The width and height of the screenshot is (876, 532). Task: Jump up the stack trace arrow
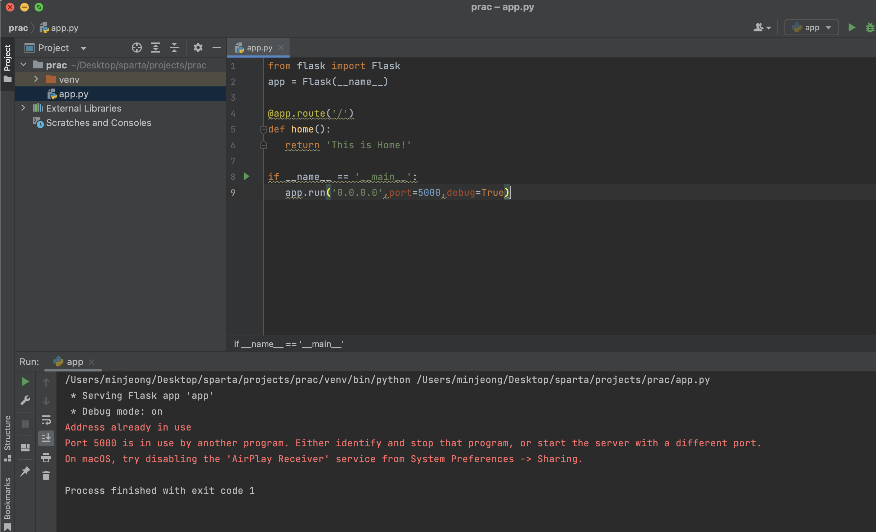coord(46,382)
